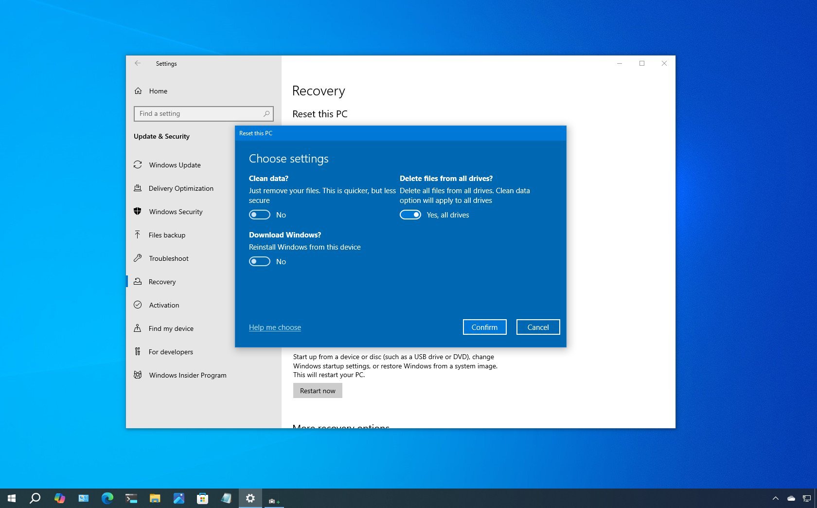This screenshot has height=508, width=817.
Task: Select the Activation checkmark icon
Action: pos(138,305)
